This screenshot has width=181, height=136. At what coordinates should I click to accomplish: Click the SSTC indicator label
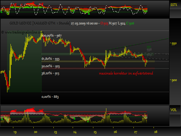point(174,5)
